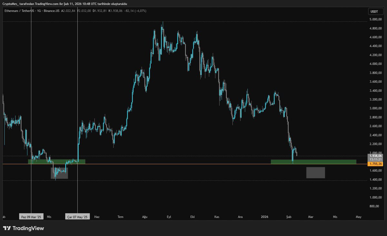
Task: Click the Eki month label
Action: [x=193, y=217]
